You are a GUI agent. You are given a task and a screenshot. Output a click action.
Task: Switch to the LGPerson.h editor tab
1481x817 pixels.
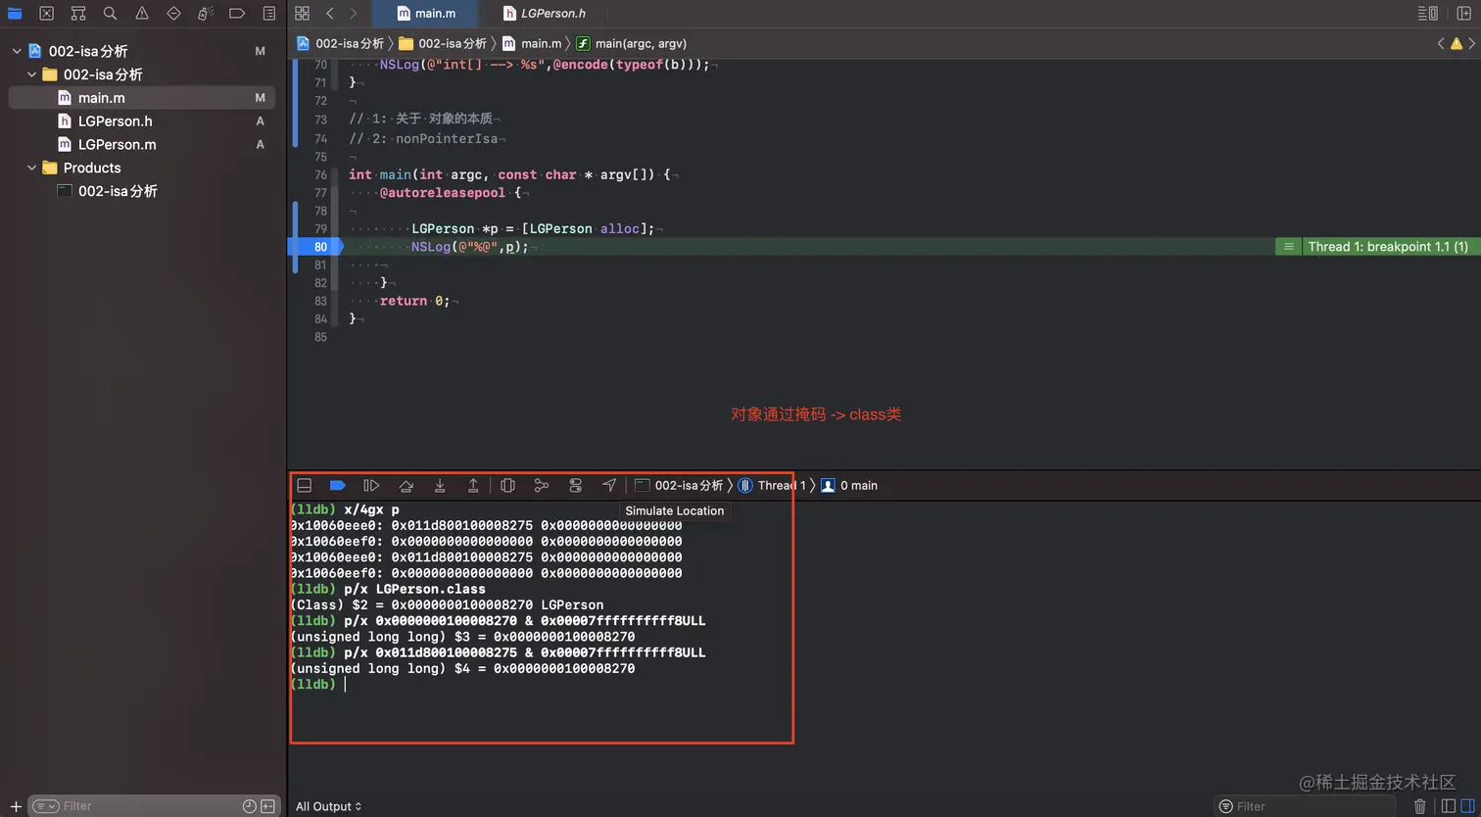point(544,14)
